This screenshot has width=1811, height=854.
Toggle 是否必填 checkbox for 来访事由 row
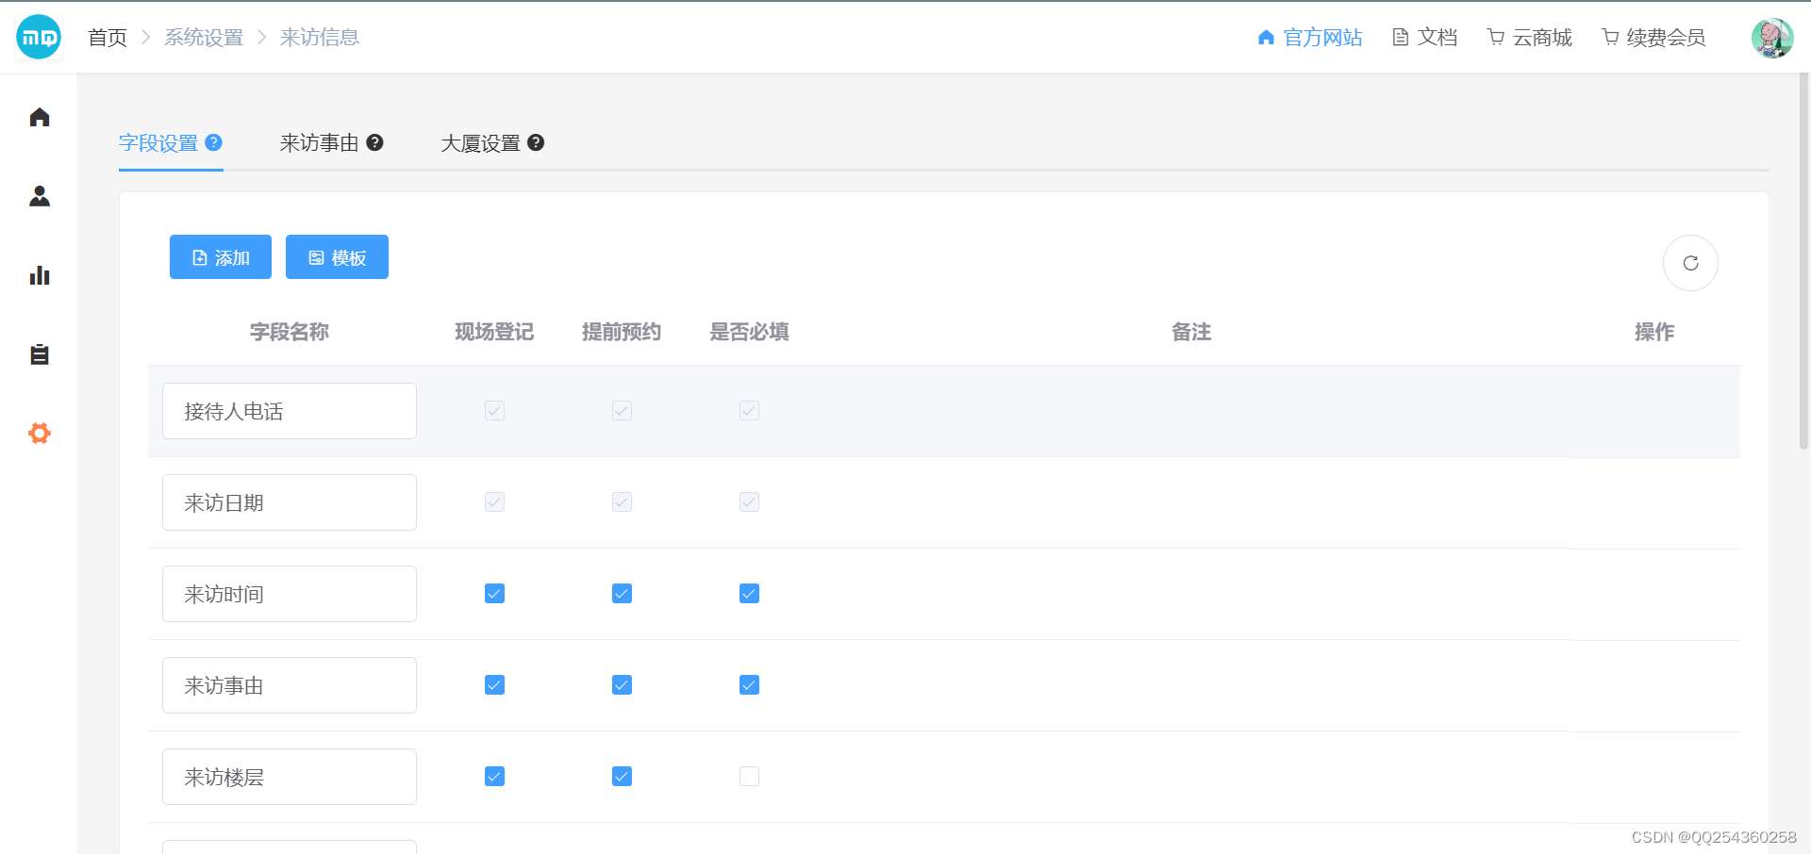(749, 684)
